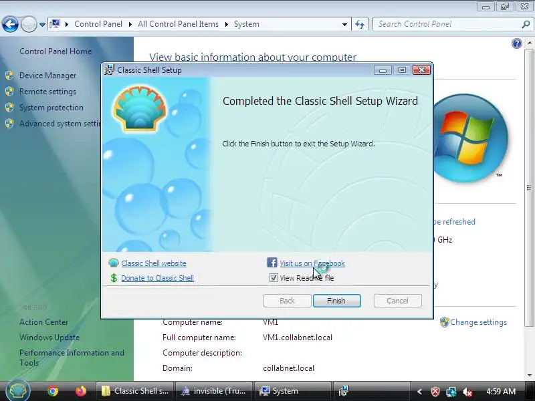Open Advanced system settings in sidebar
The image size is (535, 401).
tap(60, 124)
